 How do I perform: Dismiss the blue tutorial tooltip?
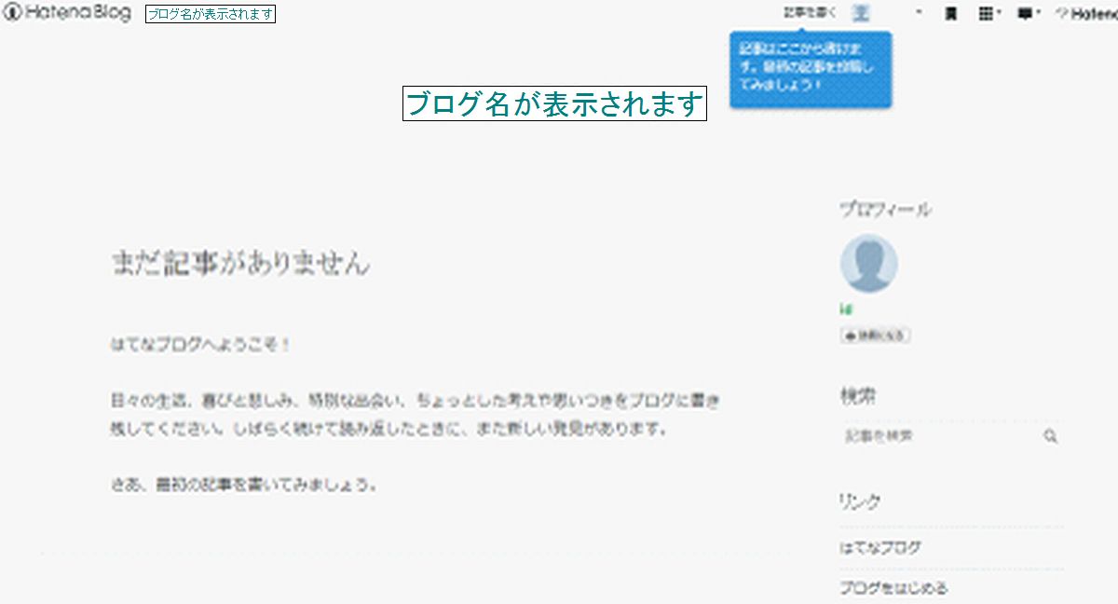(809, 67)
